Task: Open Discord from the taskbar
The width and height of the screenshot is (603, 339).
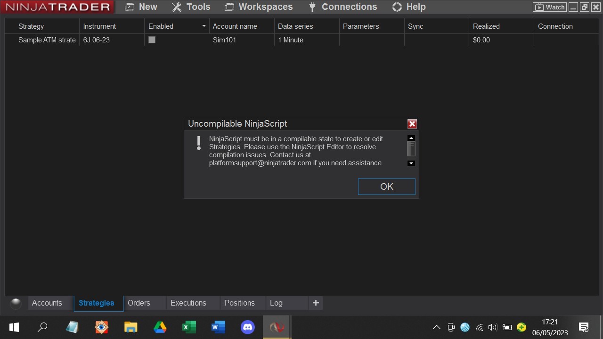Action: pyautogui.click(x=247, y=327)
